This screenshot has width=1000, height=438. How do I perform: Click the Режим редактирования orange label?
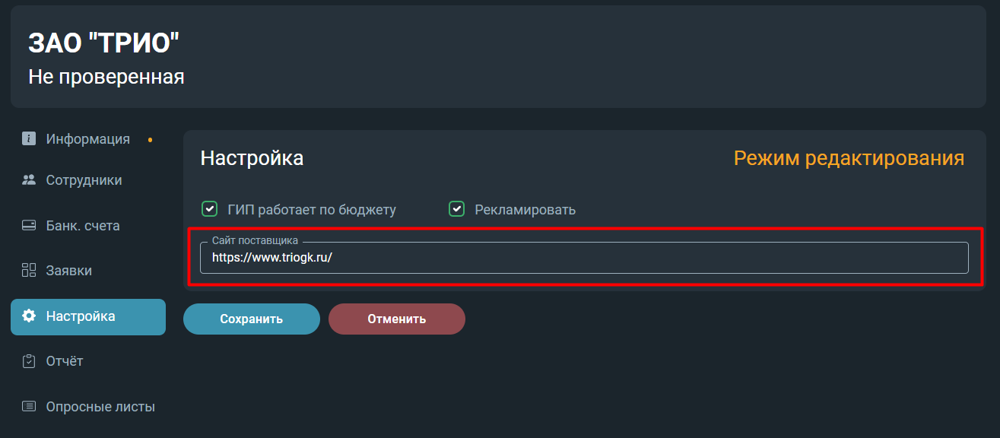849,158
